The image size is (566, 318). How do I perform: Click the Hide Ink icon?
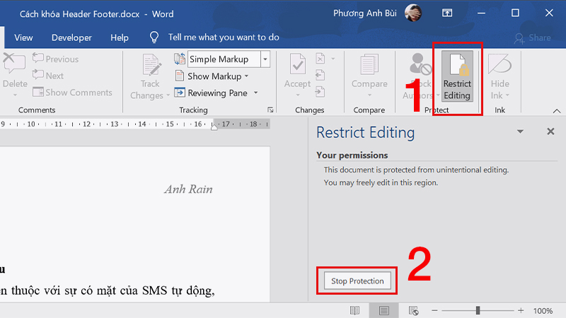[x=499, y=64]
